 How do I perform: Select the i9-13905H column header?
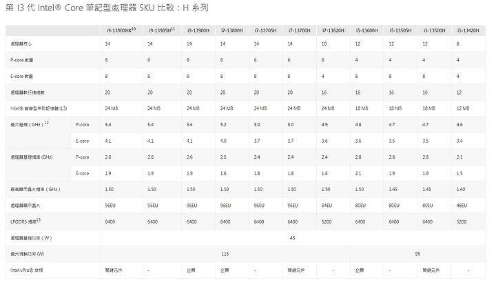(162, 30)
